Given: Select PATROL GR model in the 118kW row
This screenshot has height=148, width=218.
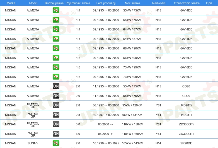Looking at the screenshot, I should coord(33,134).
